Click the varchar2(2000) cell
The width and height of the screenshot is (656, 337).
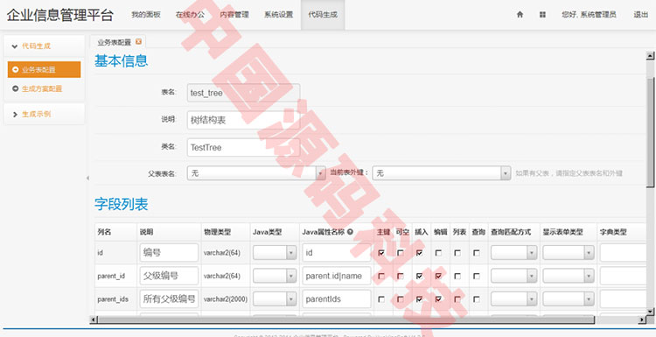[226, 298]
